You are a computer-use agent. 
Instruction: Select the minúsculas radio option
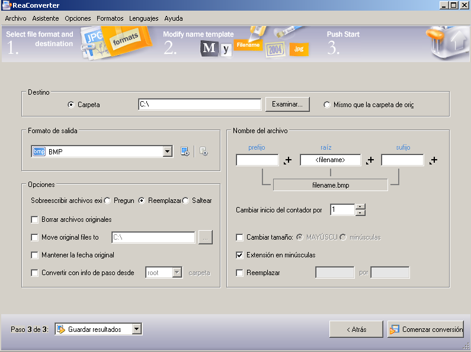[x=343, y=237]
